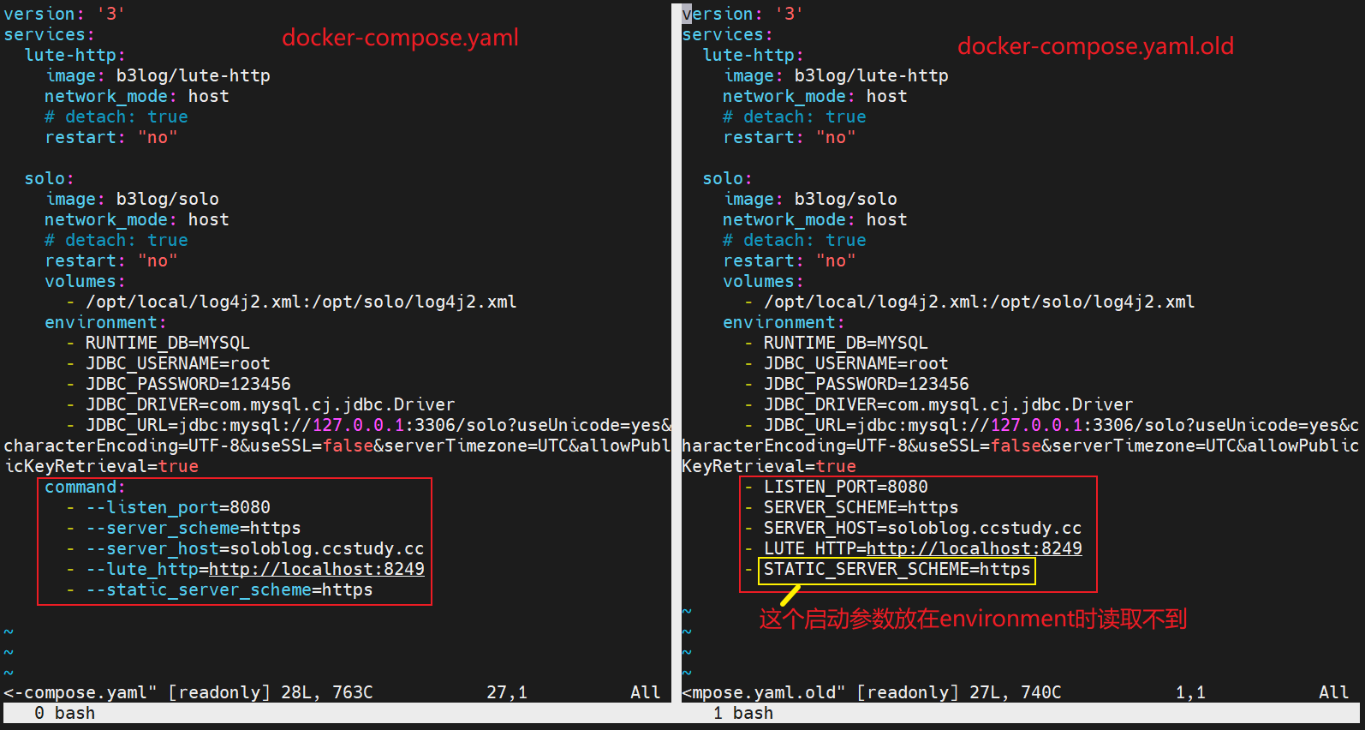Select 'image: b3log/solo' in right pane
The width and height of the screenshot is (1365, 730).
point(810,199)
